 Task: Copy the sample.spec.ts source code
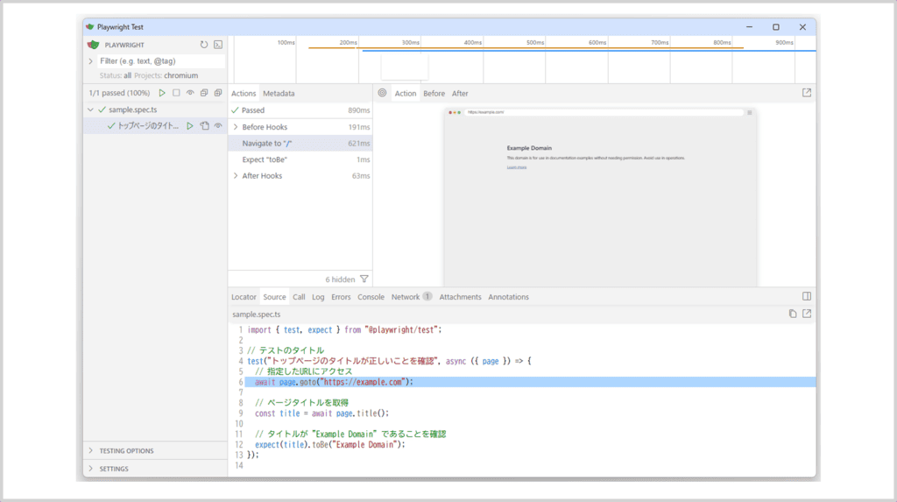(793, 314)
